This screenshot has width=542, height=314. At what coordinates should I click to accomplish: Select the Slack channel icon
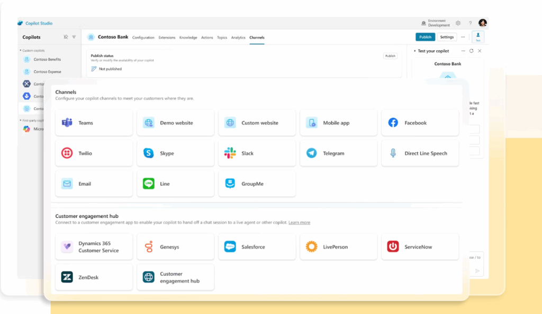[x=230, y=153]
